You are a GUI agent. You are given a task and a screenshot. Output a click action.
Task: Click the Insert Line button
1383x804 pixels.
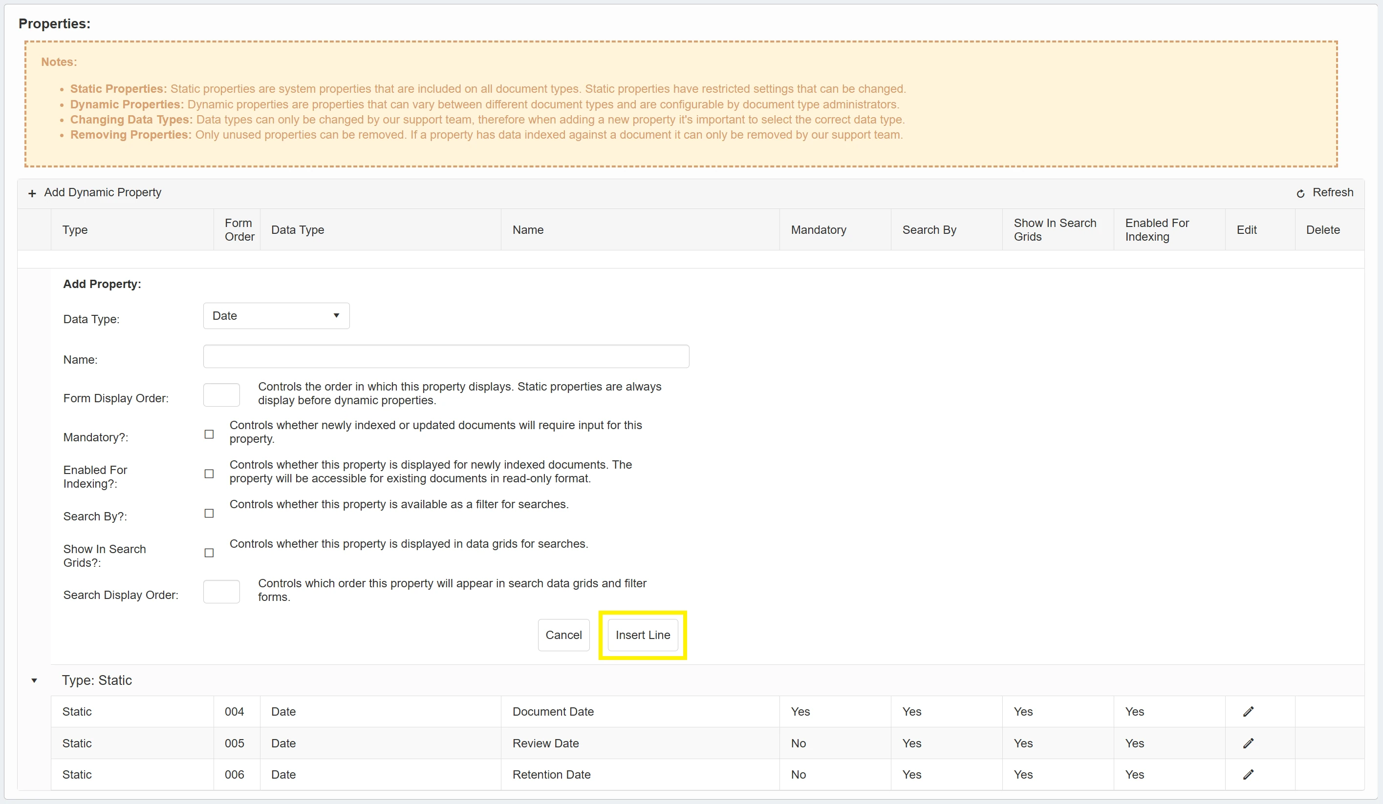[x=643, y=635]
